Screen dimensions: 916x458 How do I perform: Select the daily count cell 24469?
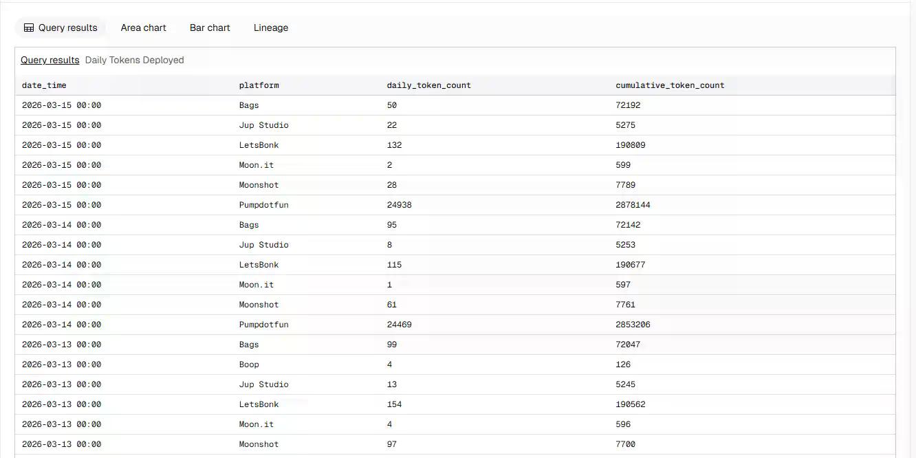coord(399,325)
